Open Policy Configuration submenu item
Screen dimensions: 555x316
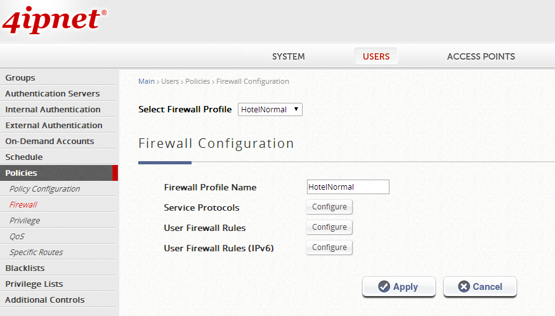point(44,189)
